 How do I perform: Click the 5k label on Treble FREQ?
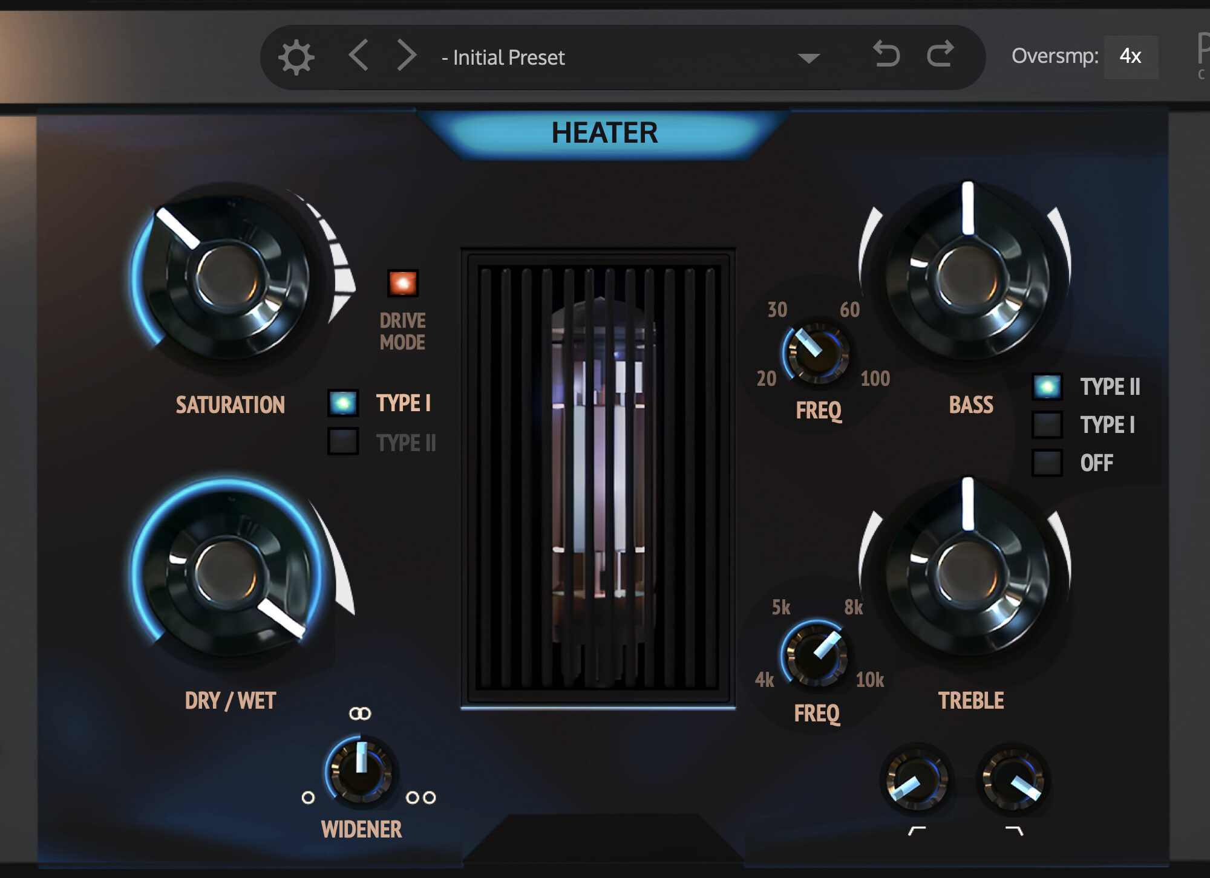click(781, 607)
